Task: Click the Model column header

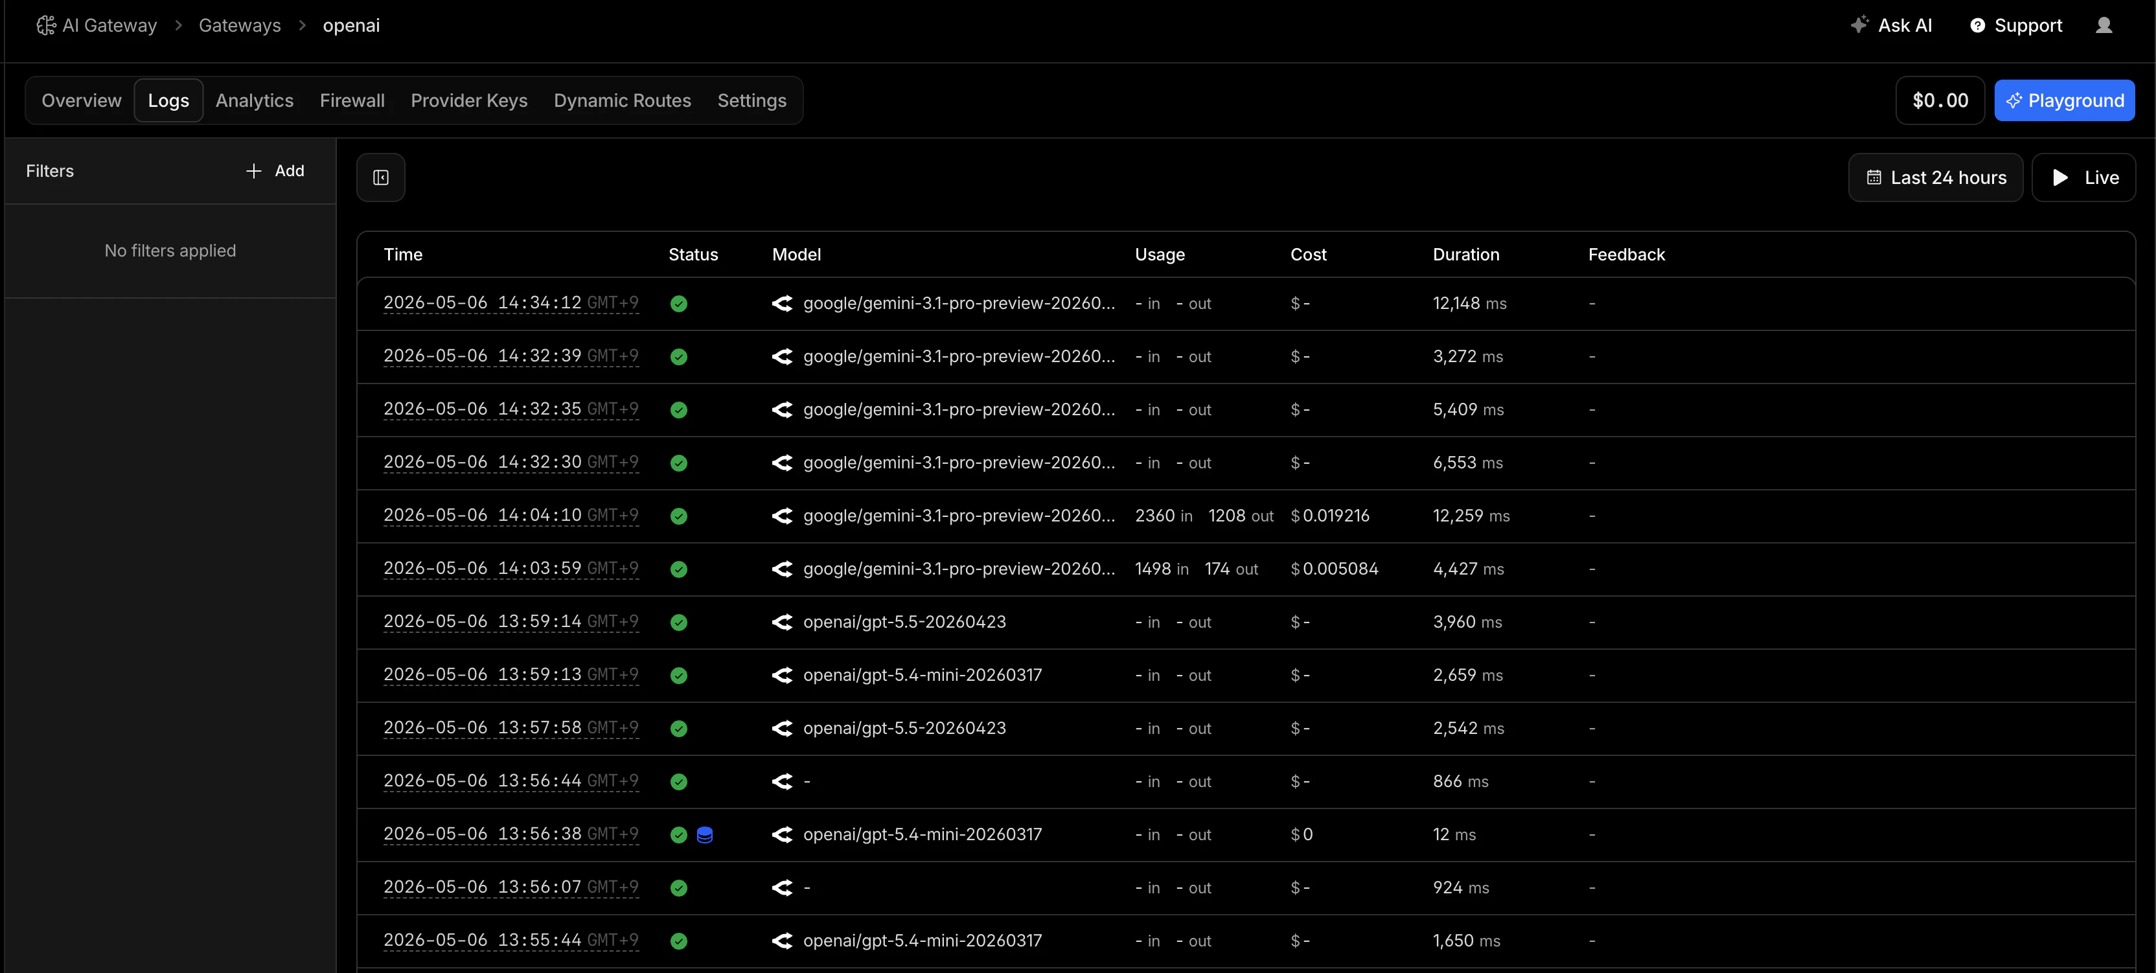Action: 796,255
